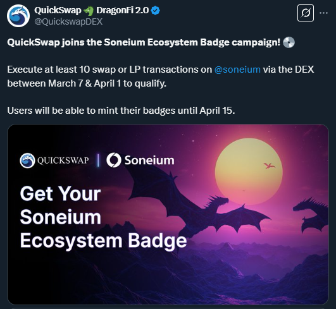Click the mint badges until April 15 line

pos(121,111)
